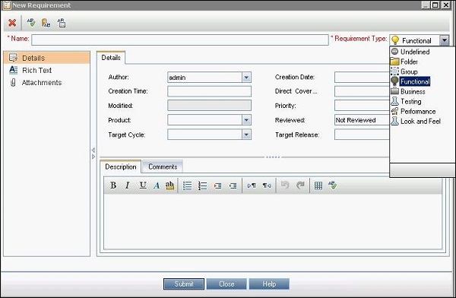This screenshot has width=456, height=298.
Task: Open the Target Cycle dropdown
Action: tap(246, 135)
